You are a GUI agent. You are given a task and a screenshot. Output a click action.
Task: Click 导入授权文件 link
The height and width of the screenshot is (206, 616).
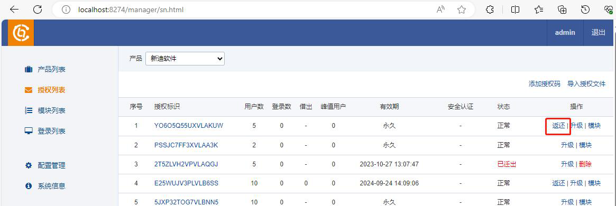tap(586, 83)
